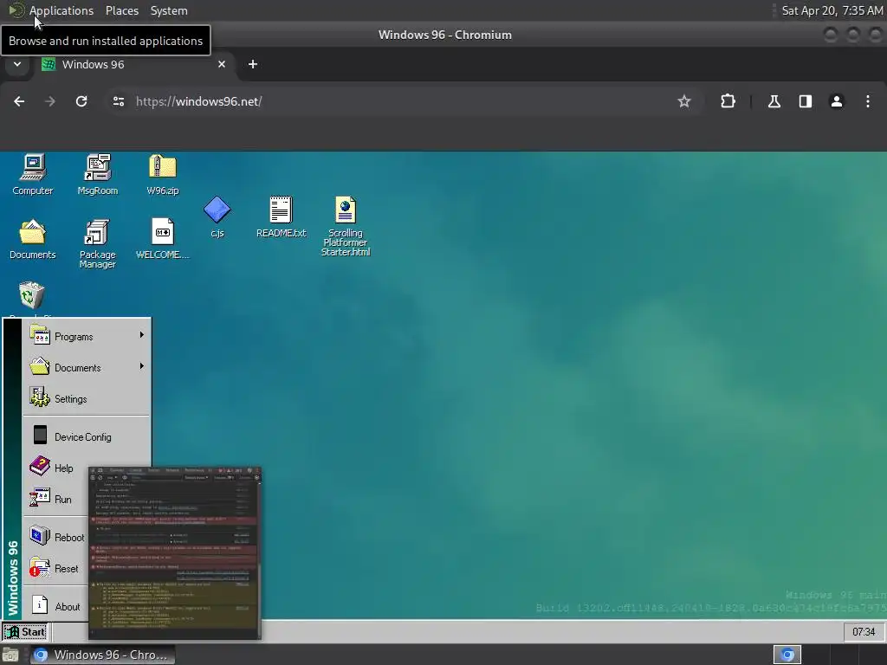Select Windows 96 - Chromium taskbar item
This screenshot has width=887, height=665.
click(x=102, y=655)
